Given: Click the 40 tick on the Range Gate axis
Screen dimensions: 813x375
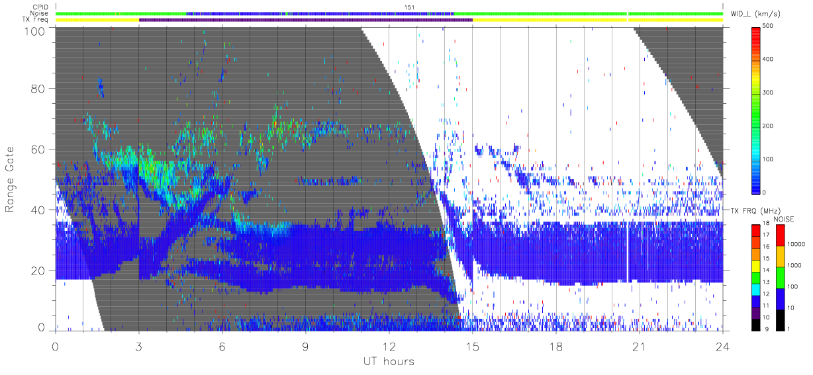Looking at the screenshot, I should pos(38,210).
